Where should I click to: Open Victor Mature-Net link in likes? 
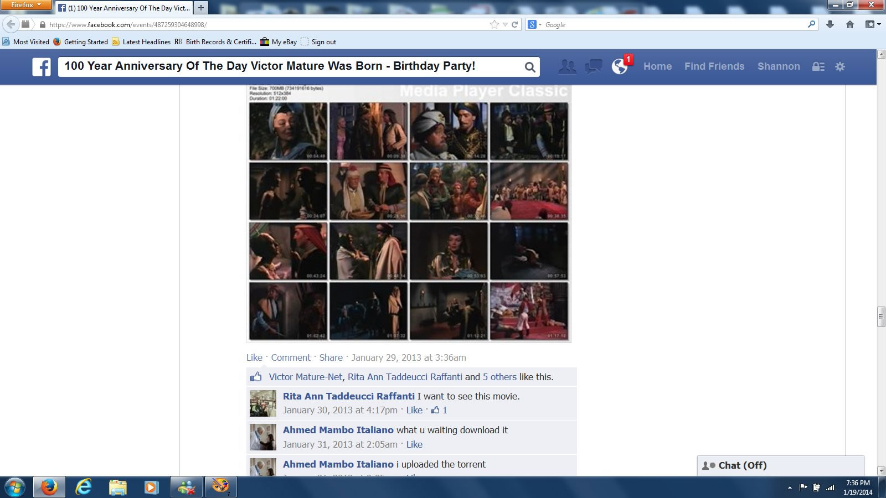(x=306, y=377)
